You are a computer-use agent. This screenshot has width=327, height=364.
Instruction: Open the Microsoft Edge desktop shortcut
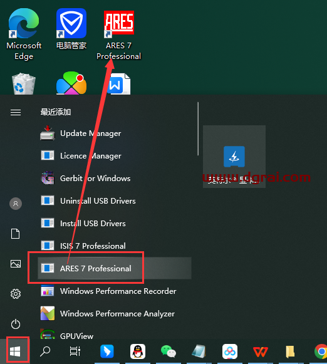pos(24,34)
